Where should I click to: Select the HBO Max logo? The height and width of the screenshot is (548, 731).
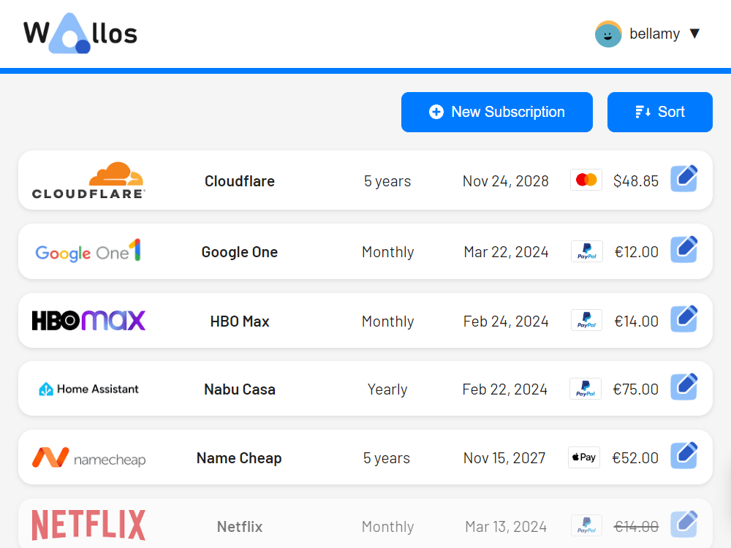click(x=88, y=320)
